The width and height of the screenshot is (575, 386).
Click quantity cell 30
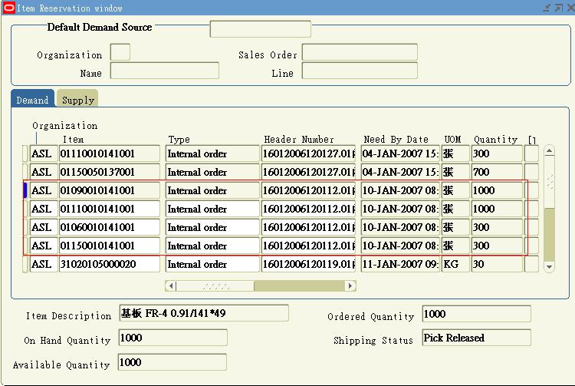coord(497,264)
